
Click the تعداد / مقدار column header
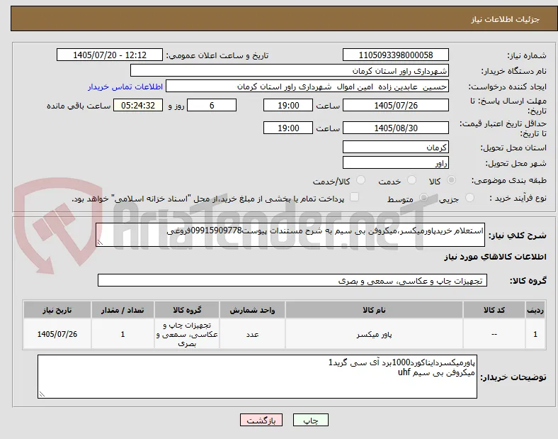pyautogui.click(x=123, y=310)
